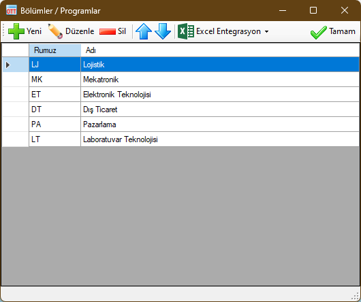Expand the Excel Entegrasyon dropdown arrow
The image size is (361, 302).
(x=266, y=31)
